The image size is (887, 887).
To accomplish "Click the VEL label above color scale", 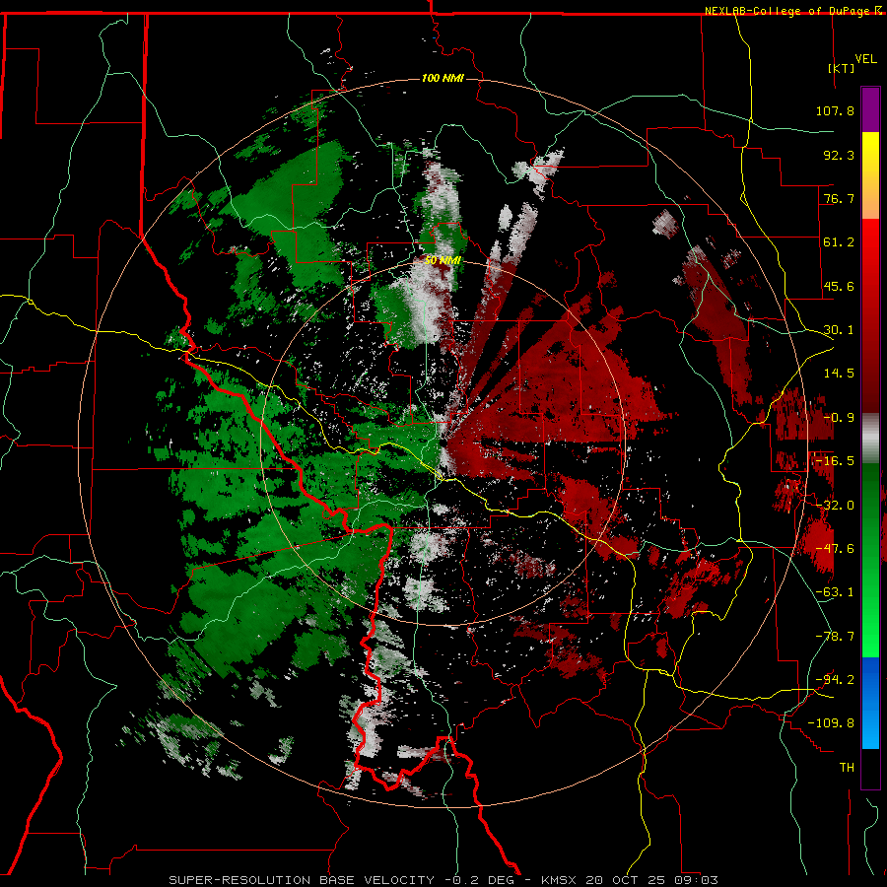I will click(865, 59).
